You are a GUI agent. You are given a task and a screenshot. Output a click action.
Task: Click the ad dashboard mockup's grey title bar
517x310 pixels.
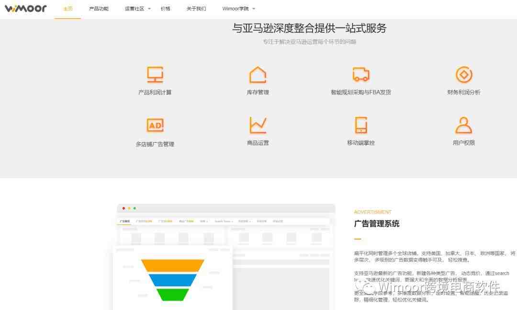226,208
